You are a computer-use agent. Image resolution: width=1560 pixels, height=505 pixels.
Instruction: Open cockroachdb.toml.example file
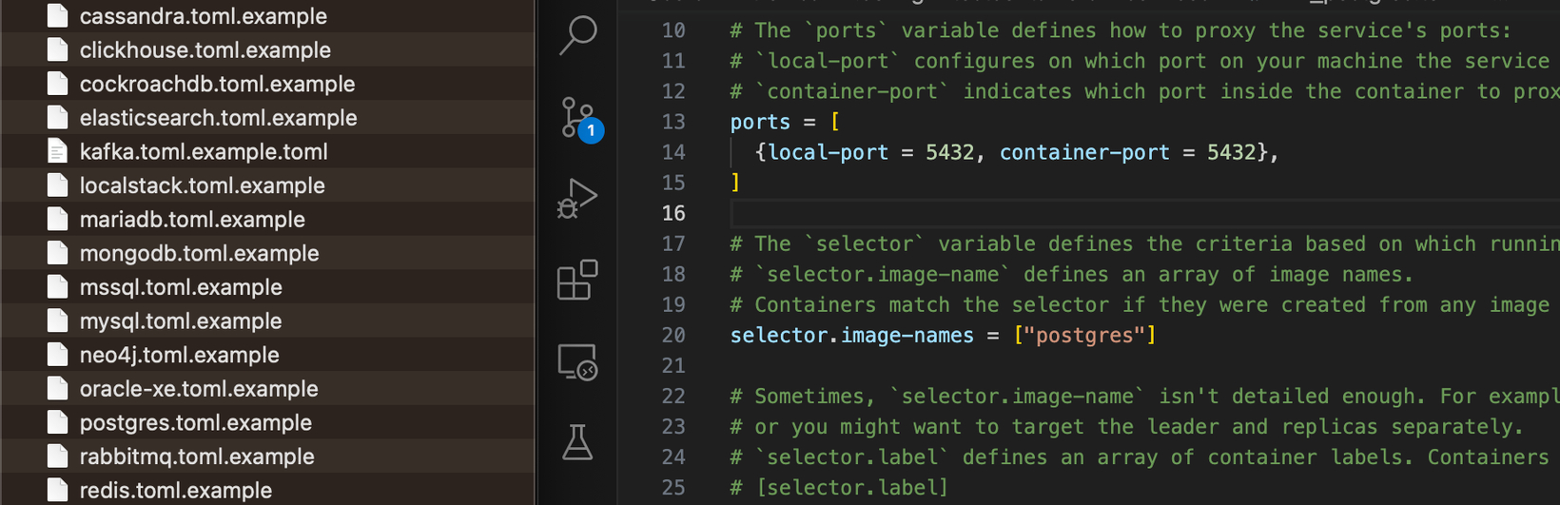click(266, 84)
